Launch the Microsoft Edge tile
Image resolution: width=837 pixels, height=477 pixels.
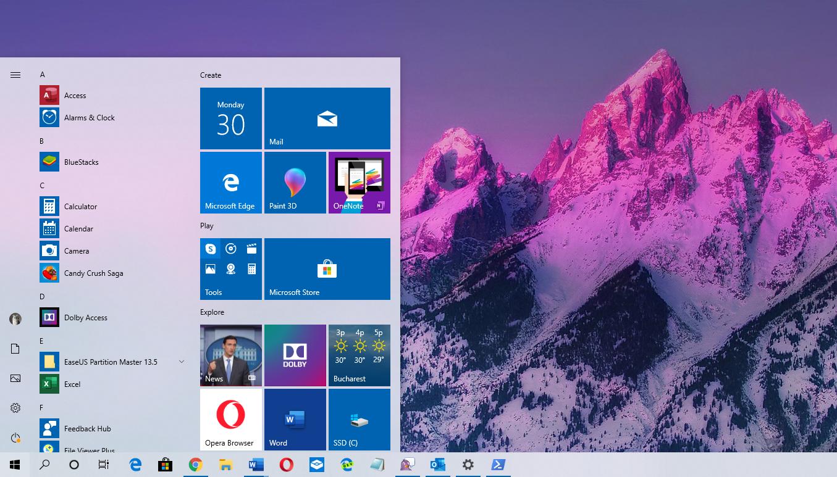point(231,183)
